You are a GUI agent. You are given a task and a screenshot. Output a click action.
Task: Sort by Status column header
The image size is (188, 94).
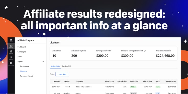pyautogui.click(x=158, y=81)
